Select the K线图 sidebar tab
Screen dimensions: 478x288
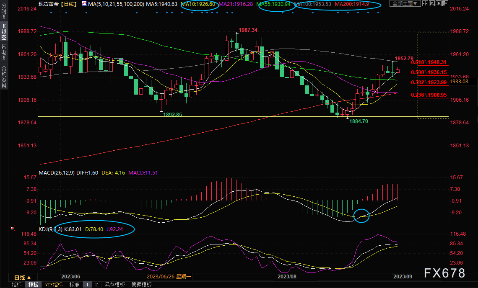(4, 32)
